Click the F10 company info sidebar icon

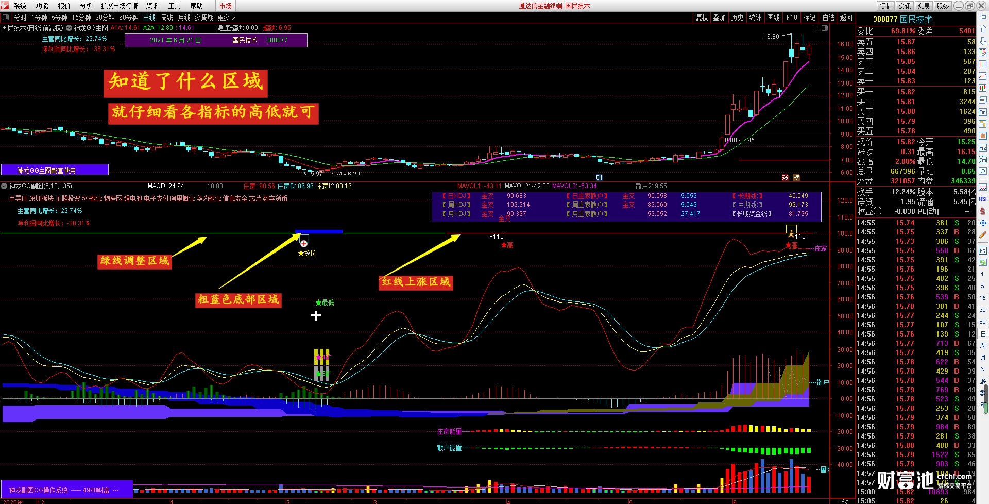[x=983, y=112]
